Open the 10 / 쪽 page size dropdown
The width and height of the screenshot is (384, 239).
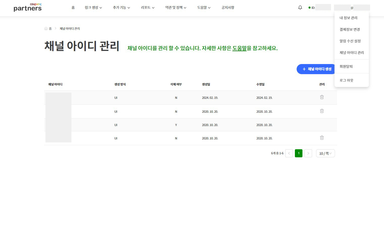tap(325, 153)
